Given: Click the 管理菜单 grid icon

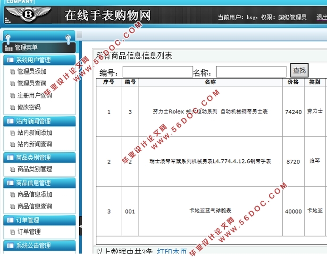Looking at the screenshot, I should click(8, 48).
